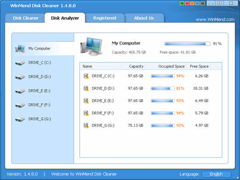The width and height of the screenshot is (240, 180).
Task: Click the 18.31 GB free space value
Action: (201, 88)
